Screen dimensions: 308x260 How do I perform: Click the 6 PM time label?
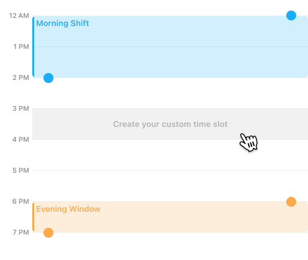[x=20, y=201]
